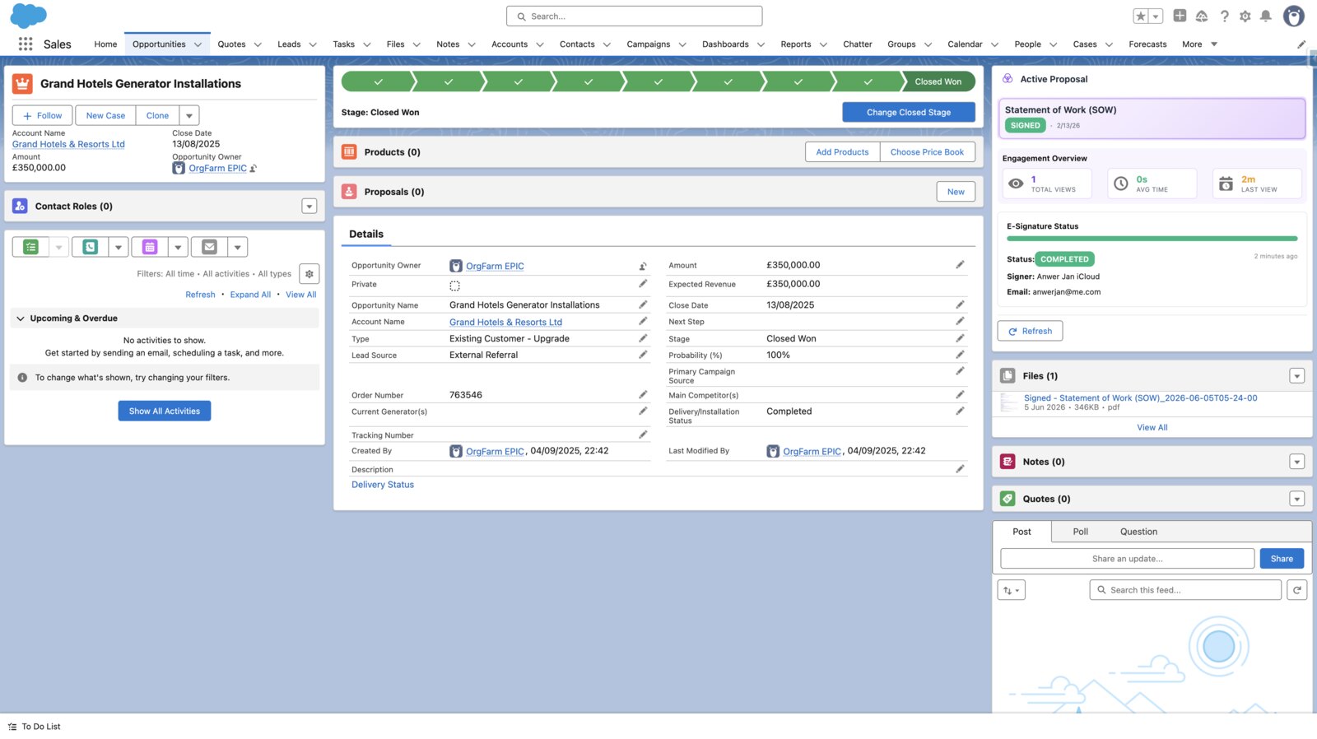The image size is (1317, 739).
Task: Click the Log a Call icon button
Action: (x=91, y=247)
